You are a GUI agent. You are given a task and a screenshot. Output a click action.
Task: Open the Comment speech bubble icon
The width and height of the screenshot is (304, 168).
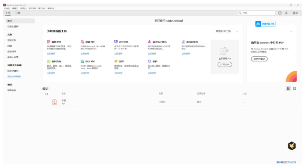116,61
